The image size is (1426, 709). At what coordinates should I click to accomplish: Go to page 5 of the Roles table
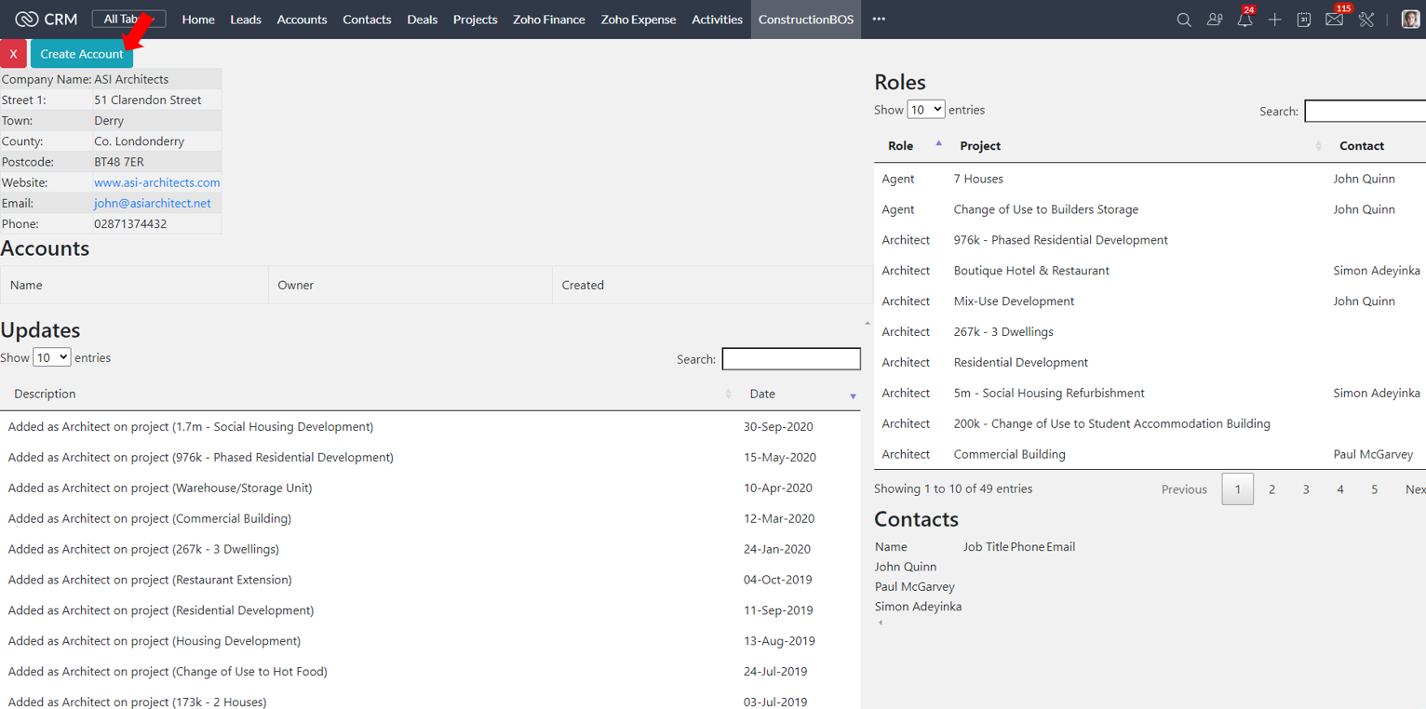(1374, 489)
